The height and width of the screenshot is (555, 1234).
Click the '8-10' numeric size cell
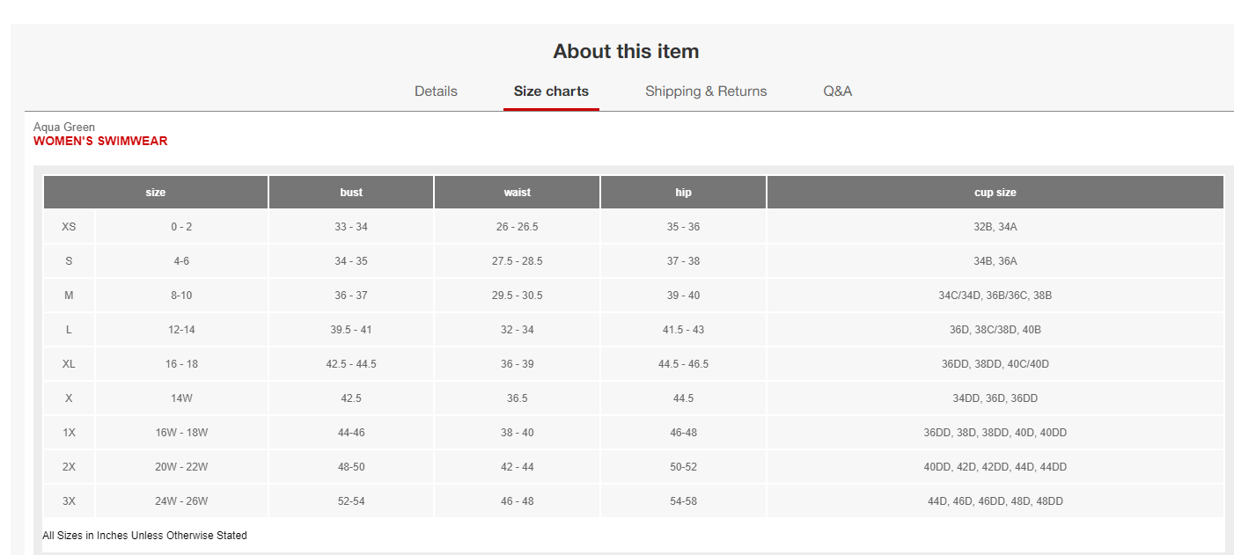coord(181,296)
